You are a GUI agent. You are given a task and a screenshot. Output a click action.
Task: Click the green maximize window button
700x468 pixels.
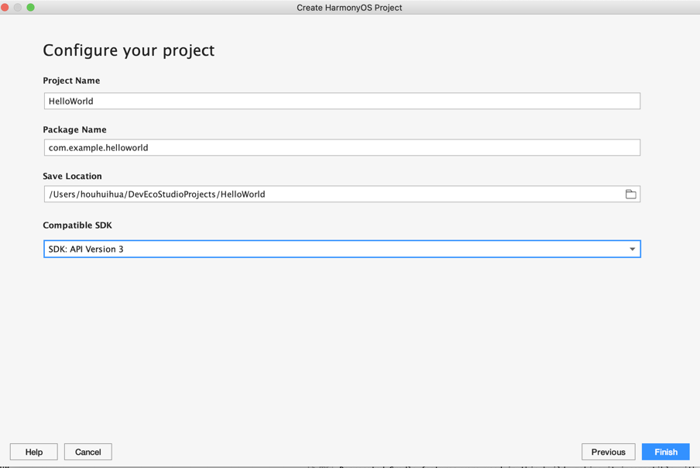[31, 7]
